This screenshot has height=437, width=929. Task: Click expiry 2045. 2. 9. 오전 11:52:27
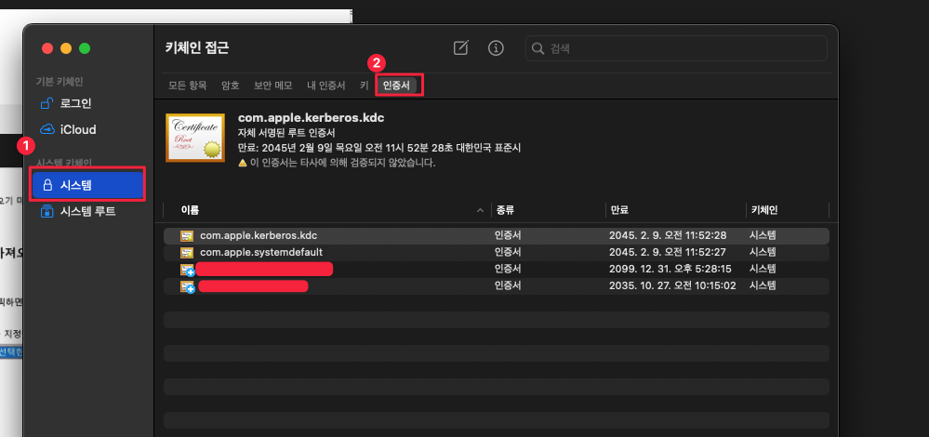[x=668, y=252]
